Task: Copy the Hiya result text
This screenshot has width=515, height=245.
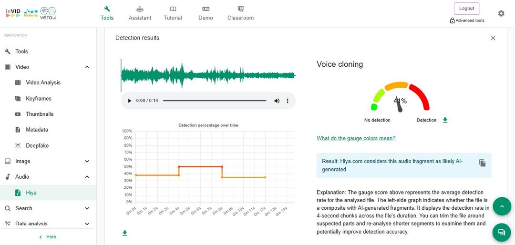Action: [482, 163]
